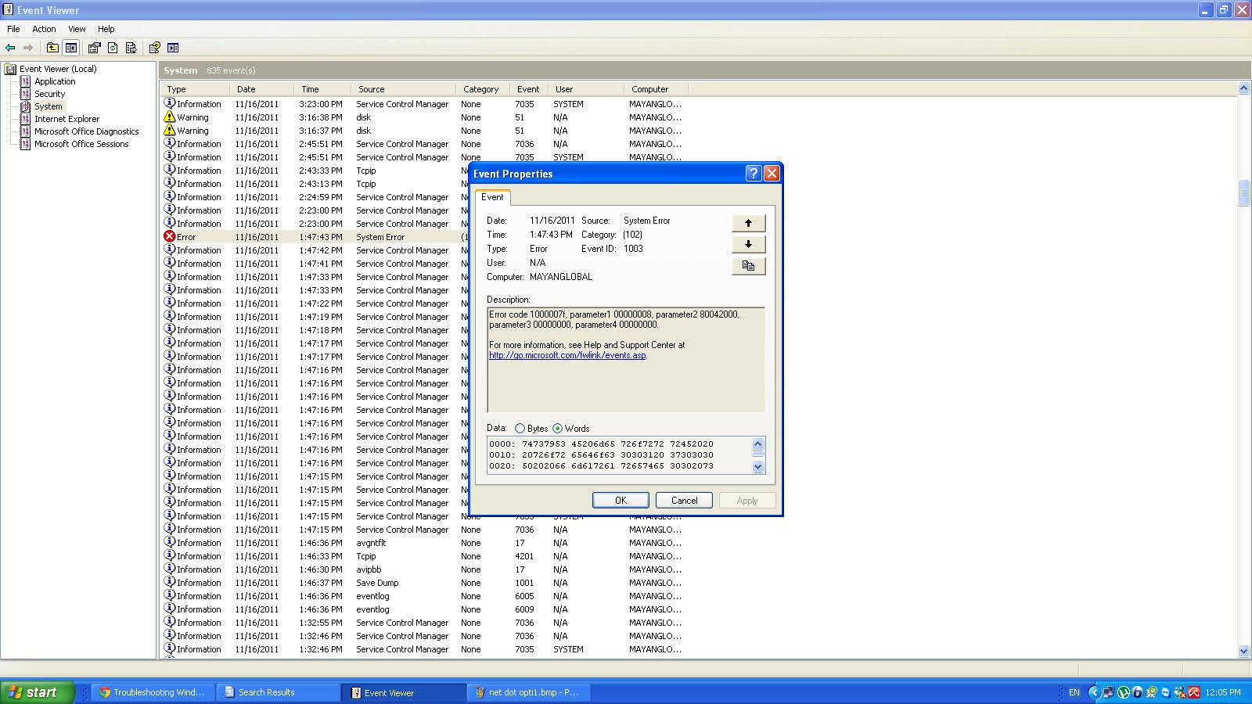1252x704 pixels.
Task: Click the Export List toolbar icon
Action: [130, 47]
